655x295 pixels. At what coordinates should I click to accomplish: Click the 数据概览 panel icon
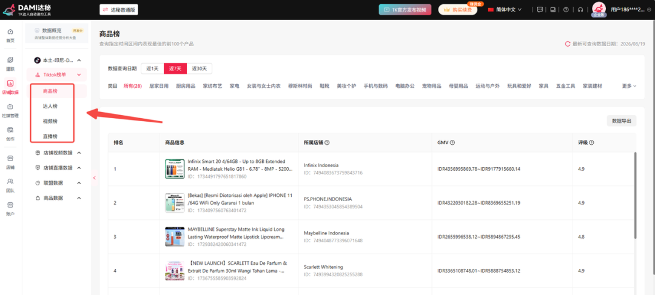point(37,30)
